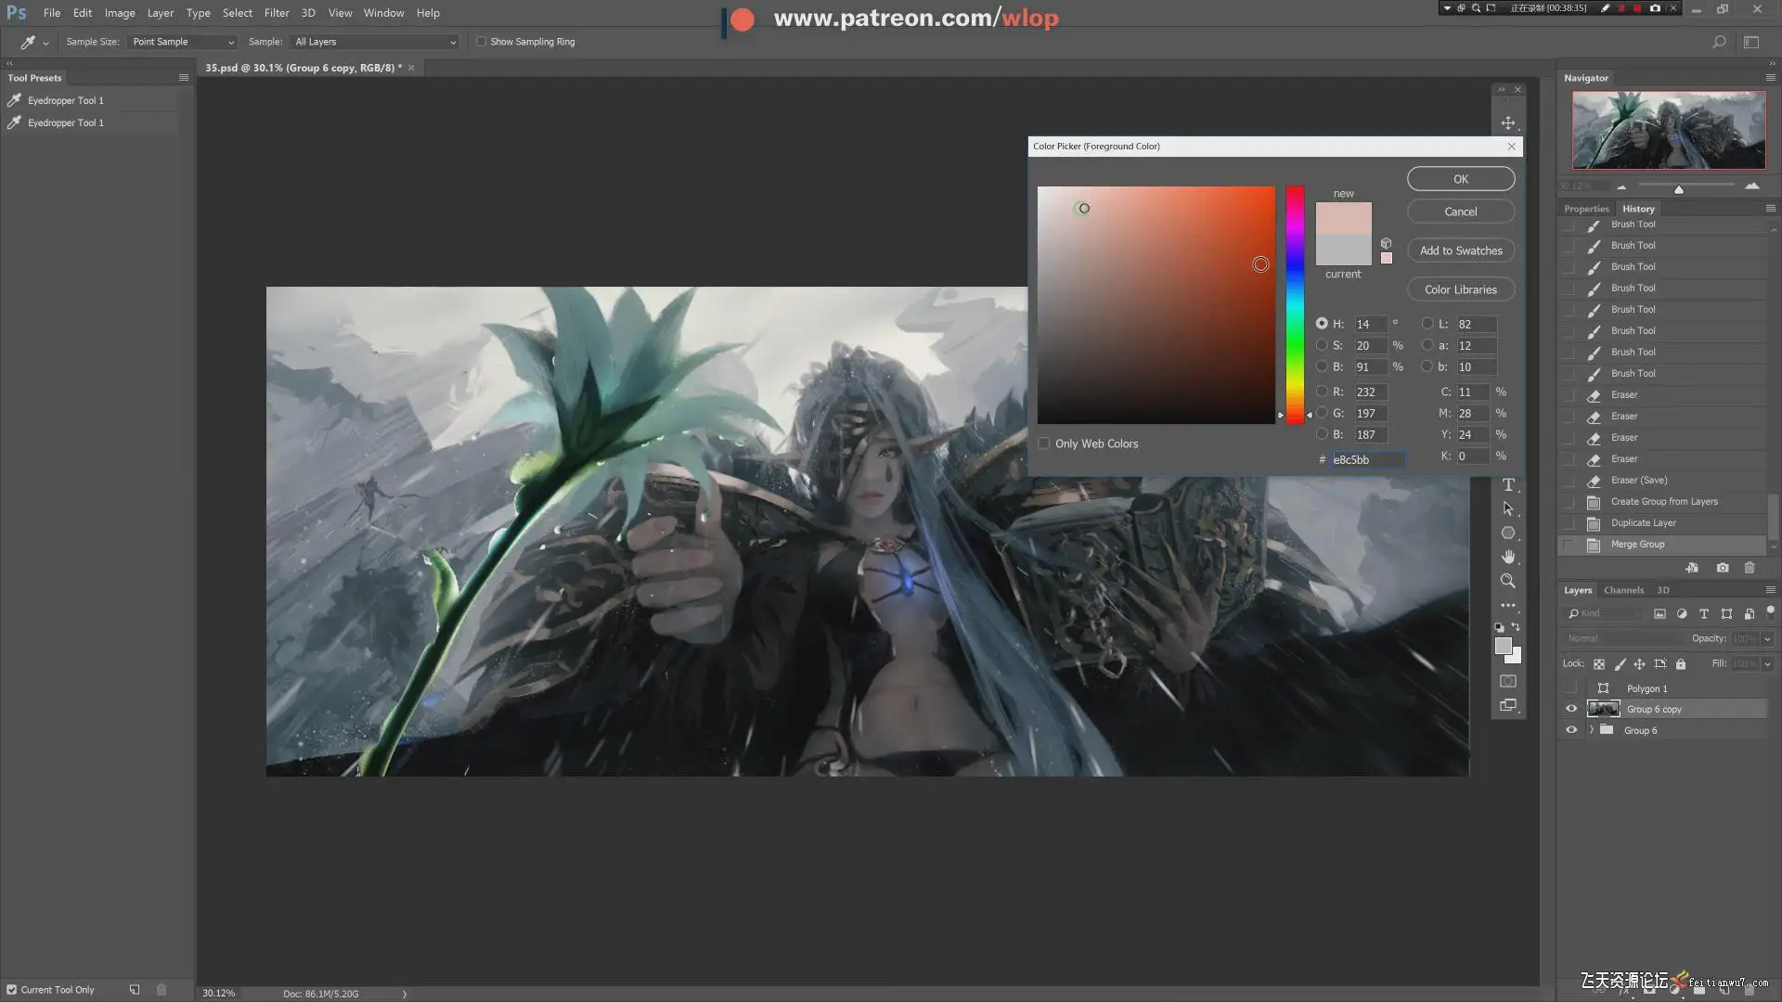Click the Add to Swatches button
The image size is (1782, 1002).
pos(1460,250)
